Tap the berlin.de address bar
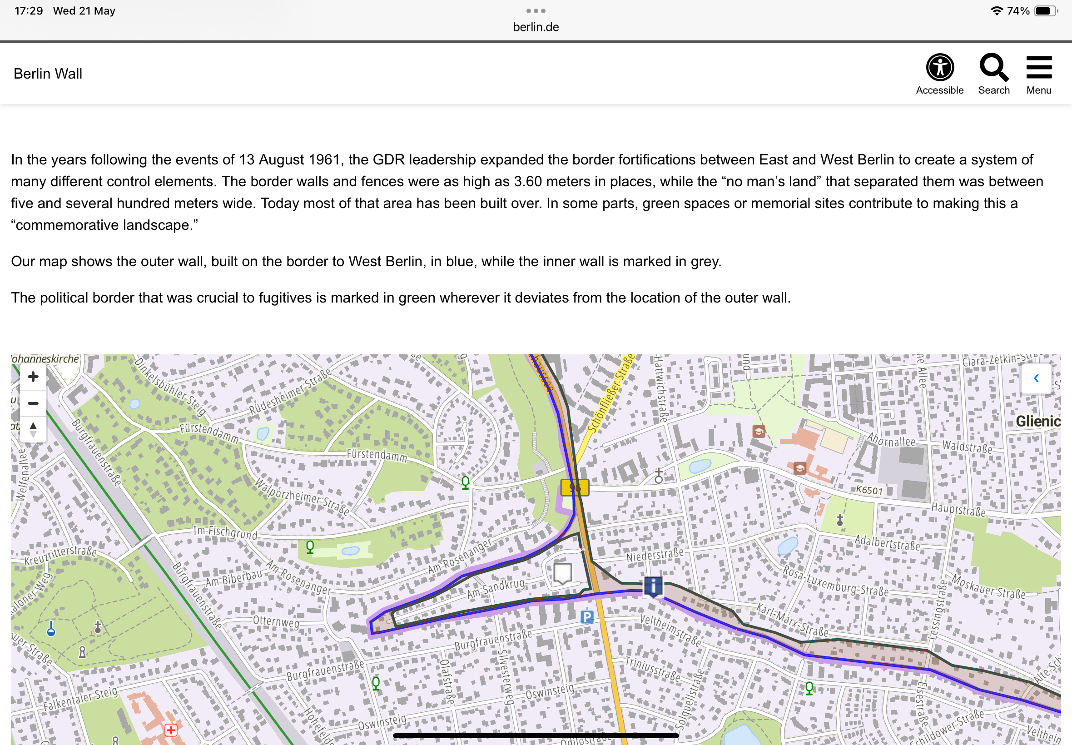Viewport: 1072px width, 745px height. point(536,27)
